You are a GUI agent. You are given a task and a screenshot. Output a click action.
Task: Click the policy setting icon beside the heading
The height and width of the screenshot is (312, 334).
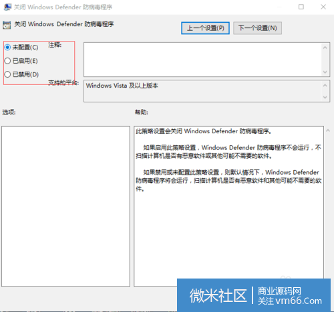click(x=7, y=25)
